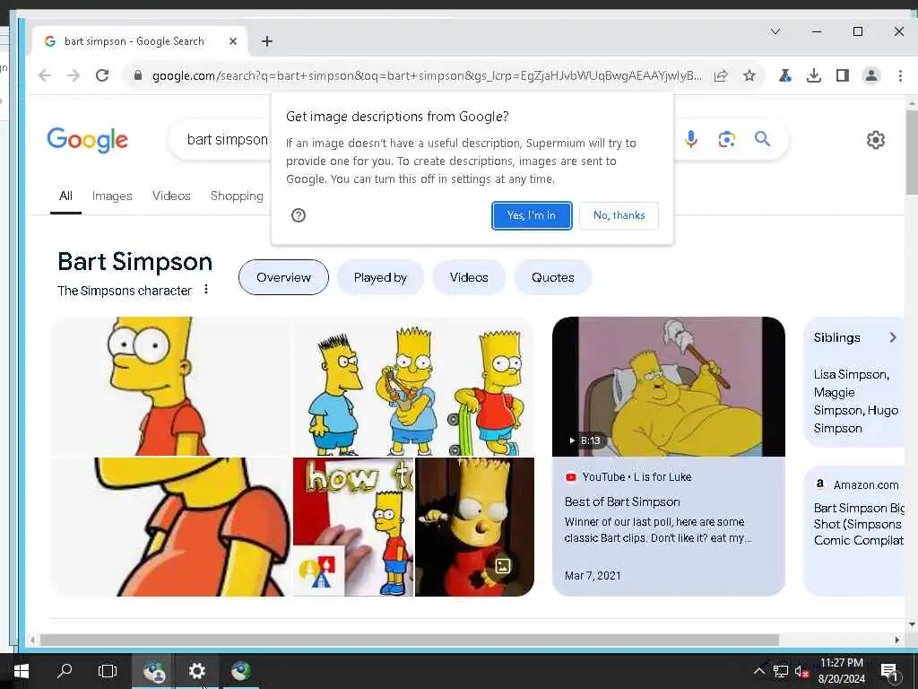Screen dimensions: 918x689
Task: Play the Best of Bart Simpson video
Action: click(669, 387)
